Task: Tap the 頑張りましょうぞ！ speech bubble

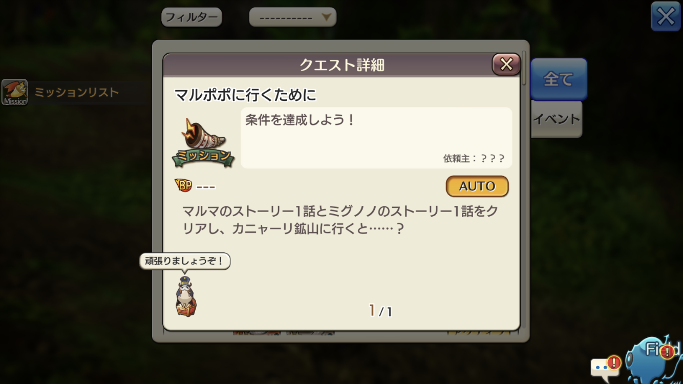Action: pyautogui.click(x=185, y=261)
